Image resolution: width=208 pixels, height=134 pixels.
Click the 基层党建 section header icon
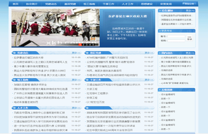88,53
